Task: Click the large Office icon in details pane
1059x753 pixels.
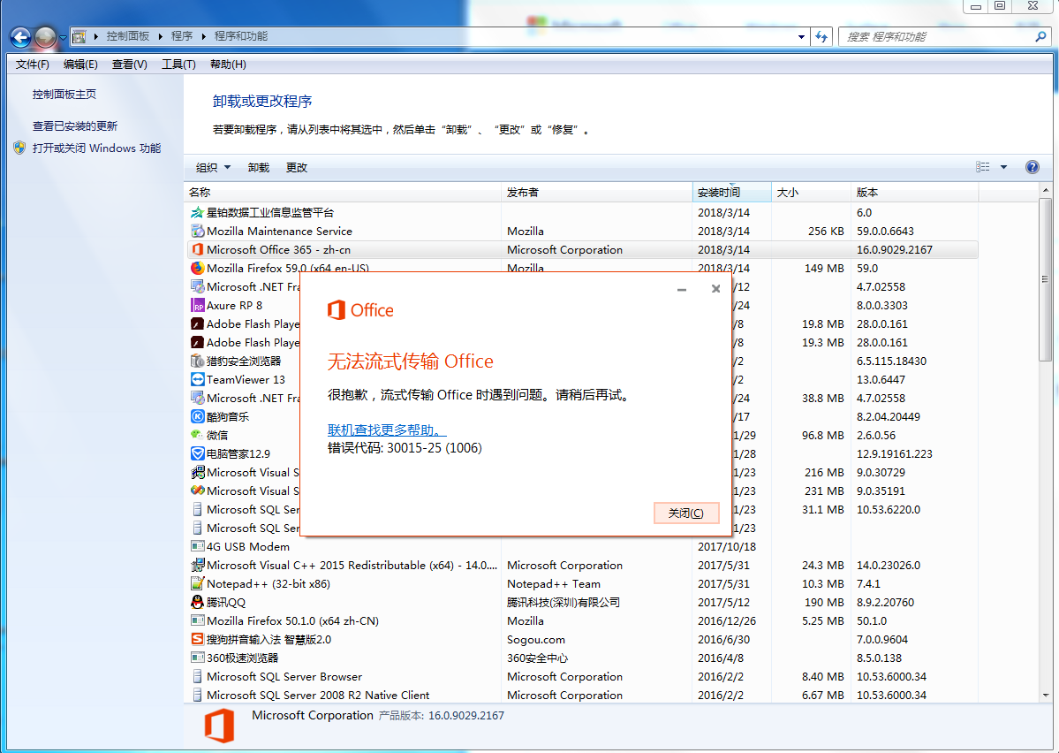Action: tap(220, 726)
